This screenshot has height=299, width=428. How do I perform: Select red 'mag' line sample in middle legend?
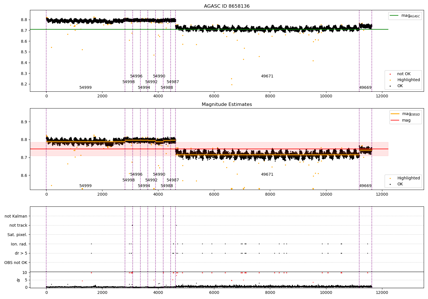(x=395, y=120)
